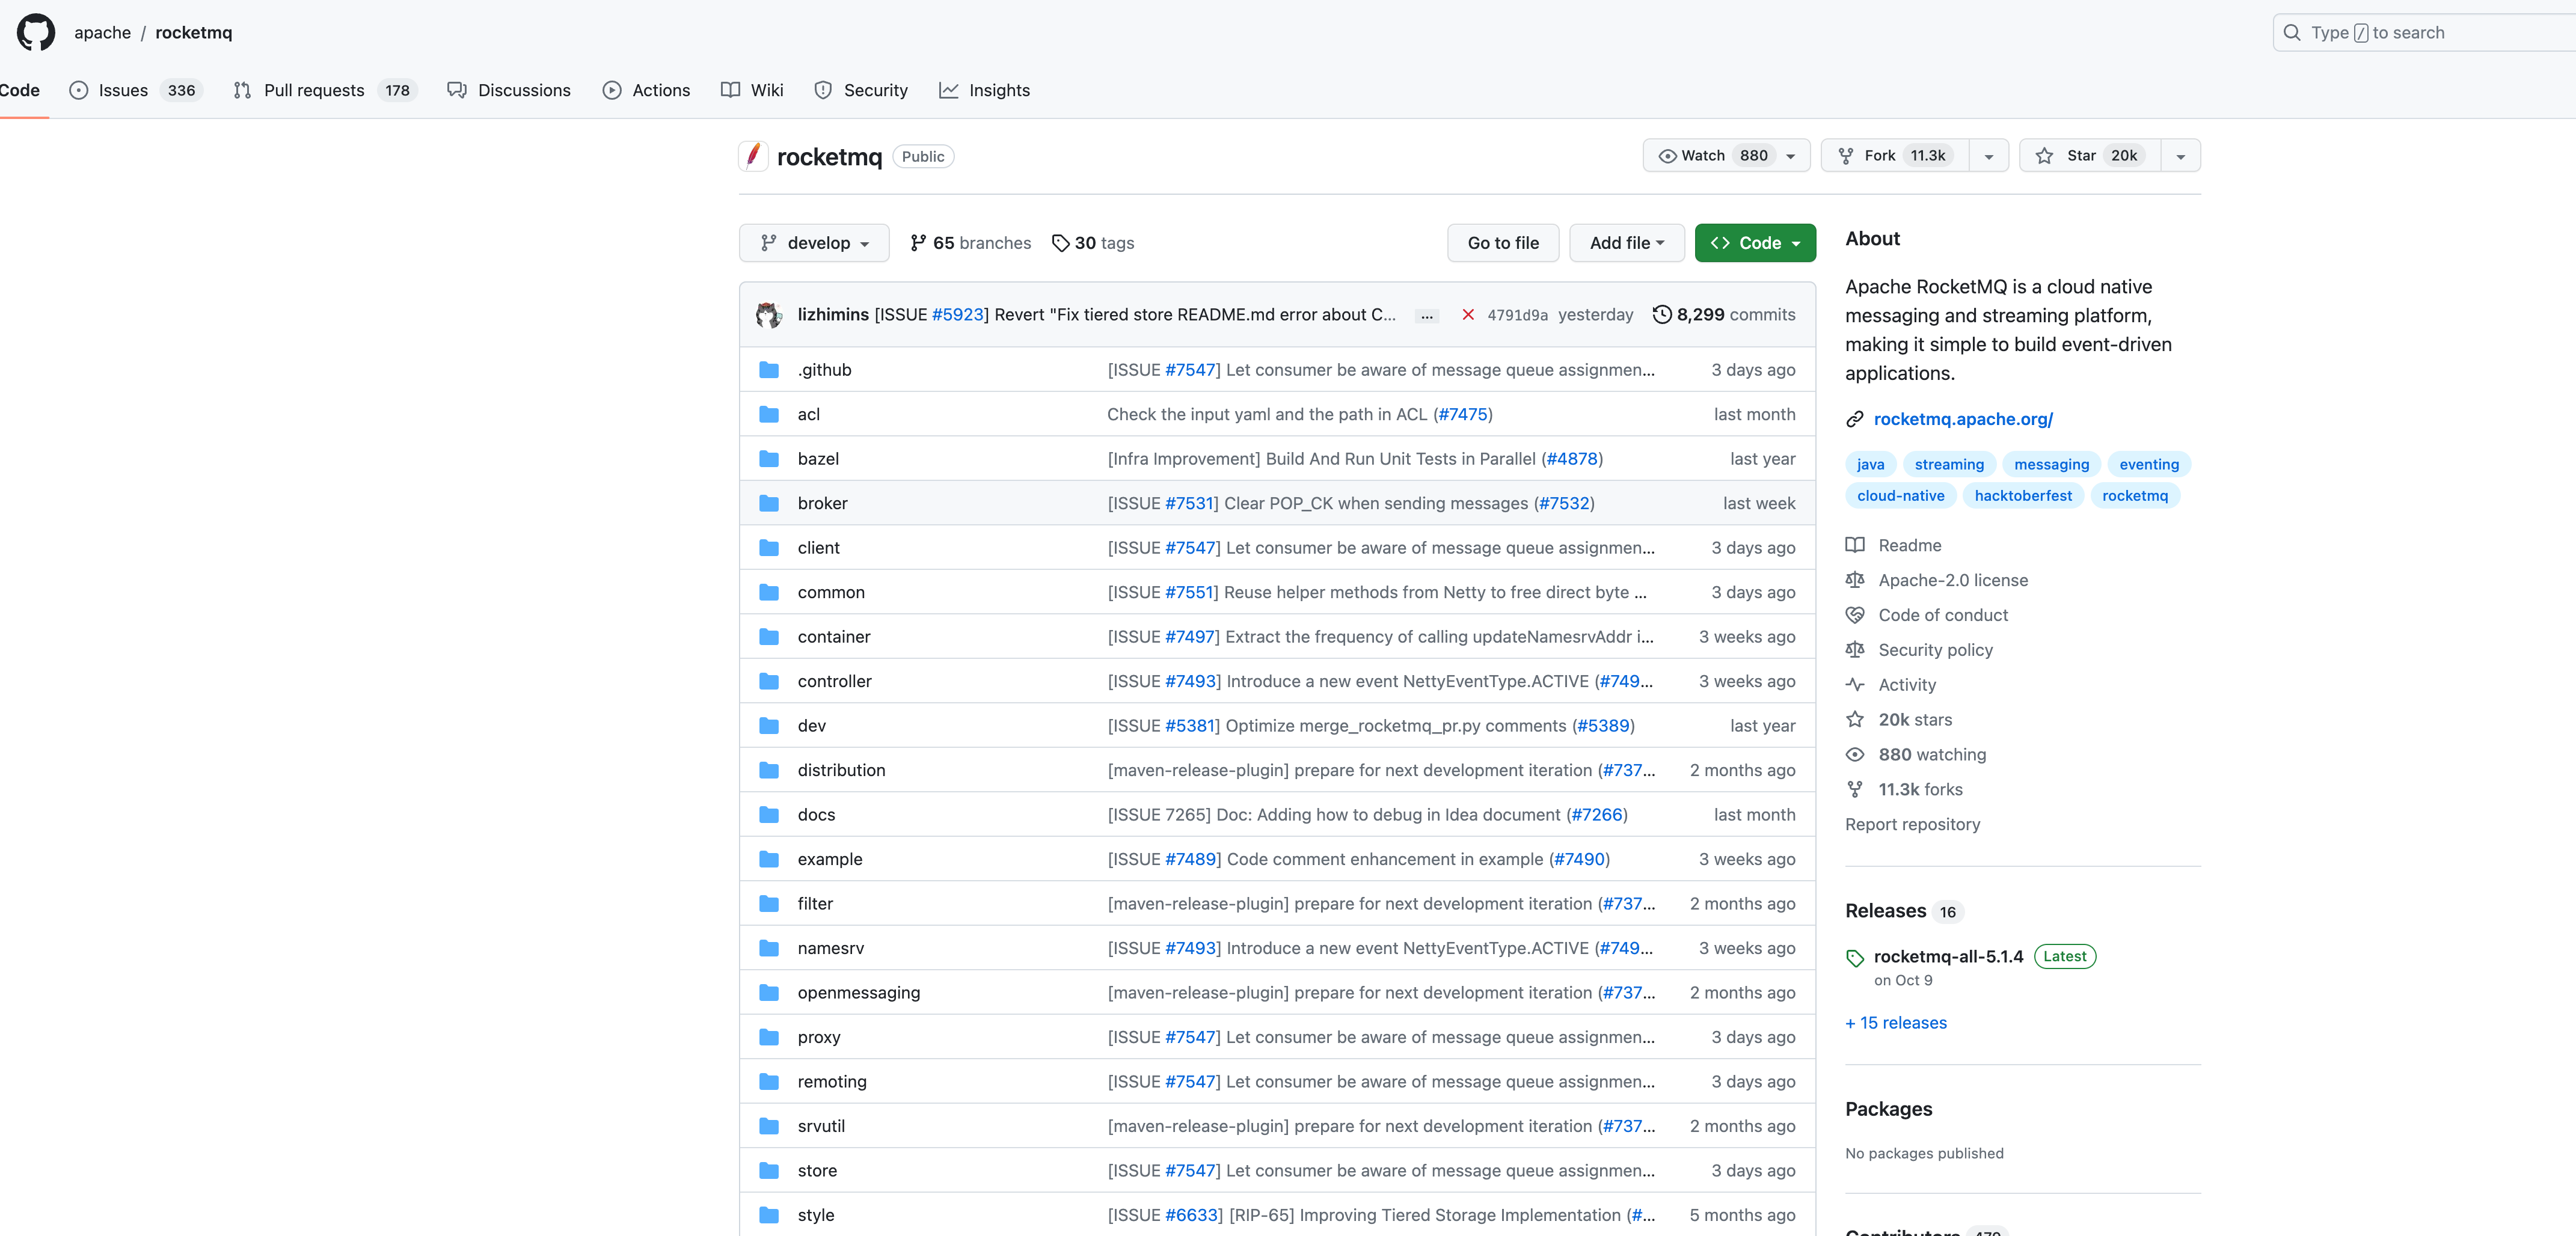The height and width of the screenshot is (1236, 2576).
Task: Click the example folder icon
Action: tap(769, 859)
